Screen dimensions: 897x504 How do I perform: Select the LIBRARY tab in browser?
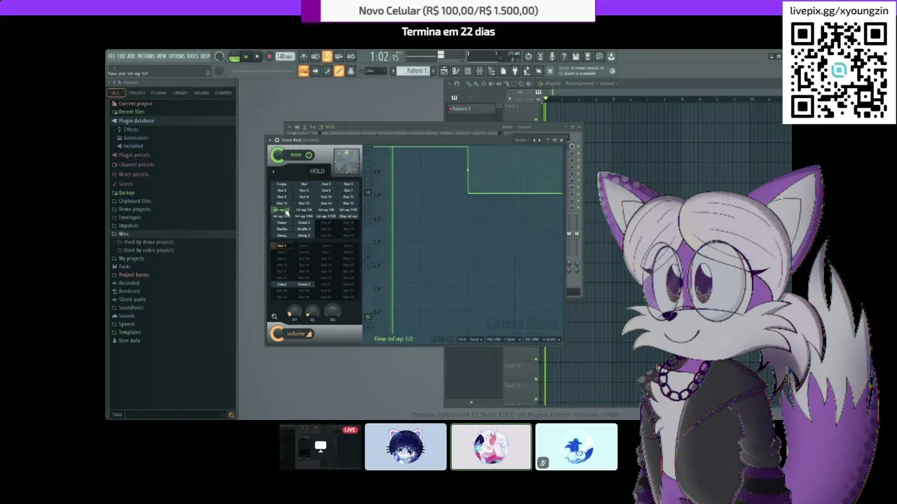pyautogui.click(x=181, y=92)
